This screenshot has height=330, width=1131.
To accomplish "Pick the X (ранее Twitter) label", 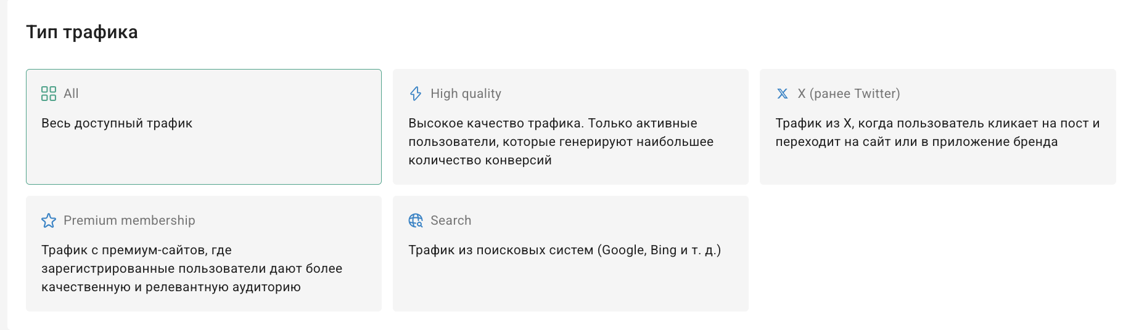I will (x=849, y=94).
